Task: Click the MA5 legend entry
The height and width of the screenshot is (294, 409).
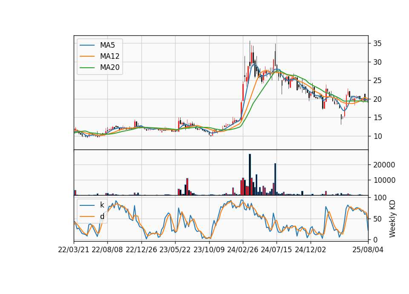Action: click(97, 45)
